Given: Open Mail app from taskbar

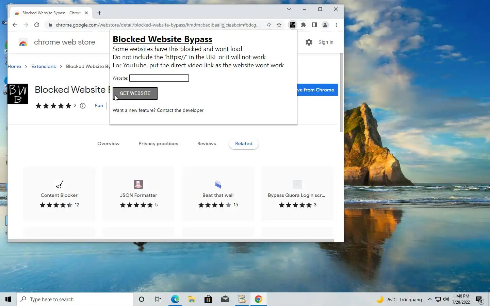Looking at the screenshot, I should 225,299.
